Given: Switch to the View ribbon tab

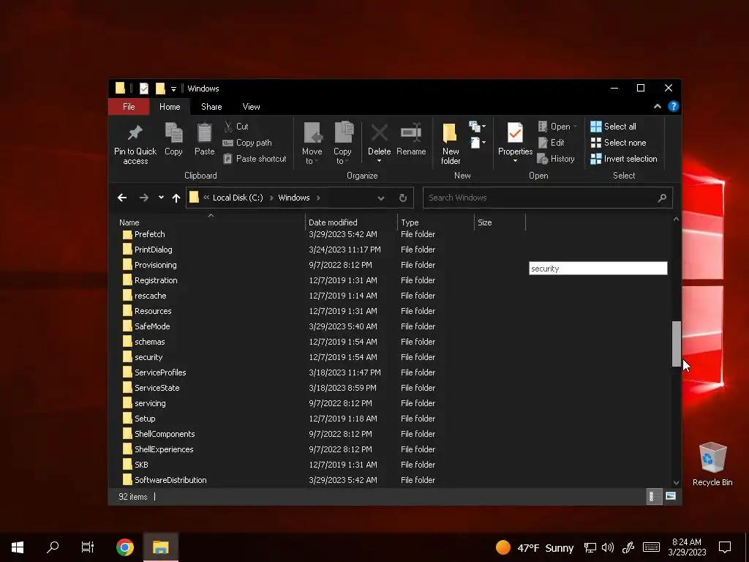Looking at the screenshot, I should [x=251, y=107].
